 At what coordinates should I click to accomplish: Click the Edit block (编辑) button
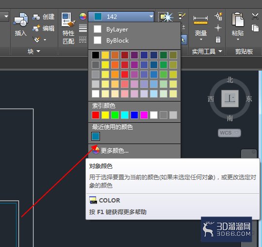(x=43, y=29)
